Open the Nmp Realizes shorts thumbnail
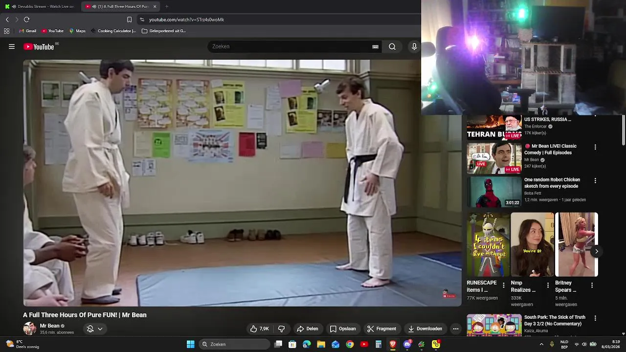Viewport: 626px width, 352px height. click(x=532, y=244)
